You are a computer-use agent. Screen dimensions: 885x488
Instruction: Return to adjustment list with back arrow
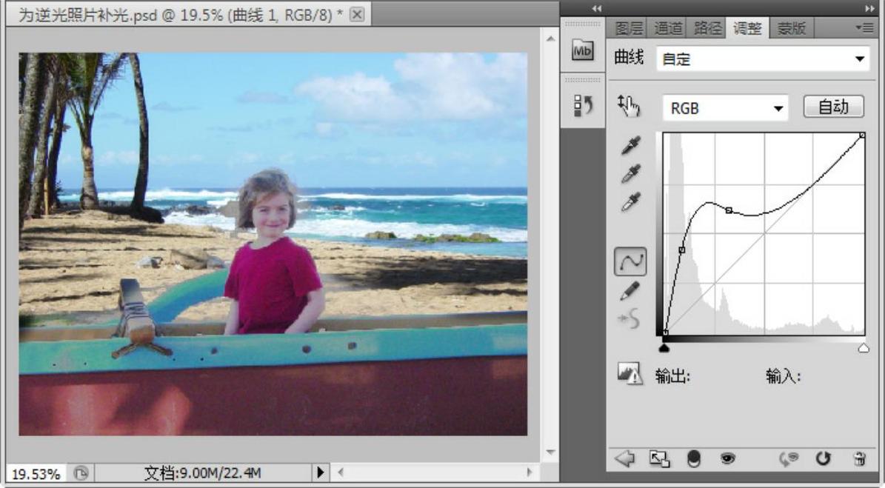coord(624,459)
